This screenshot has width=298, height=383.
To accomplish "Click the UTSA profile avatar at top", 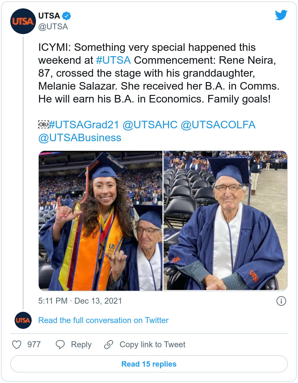I will point(23,21).
